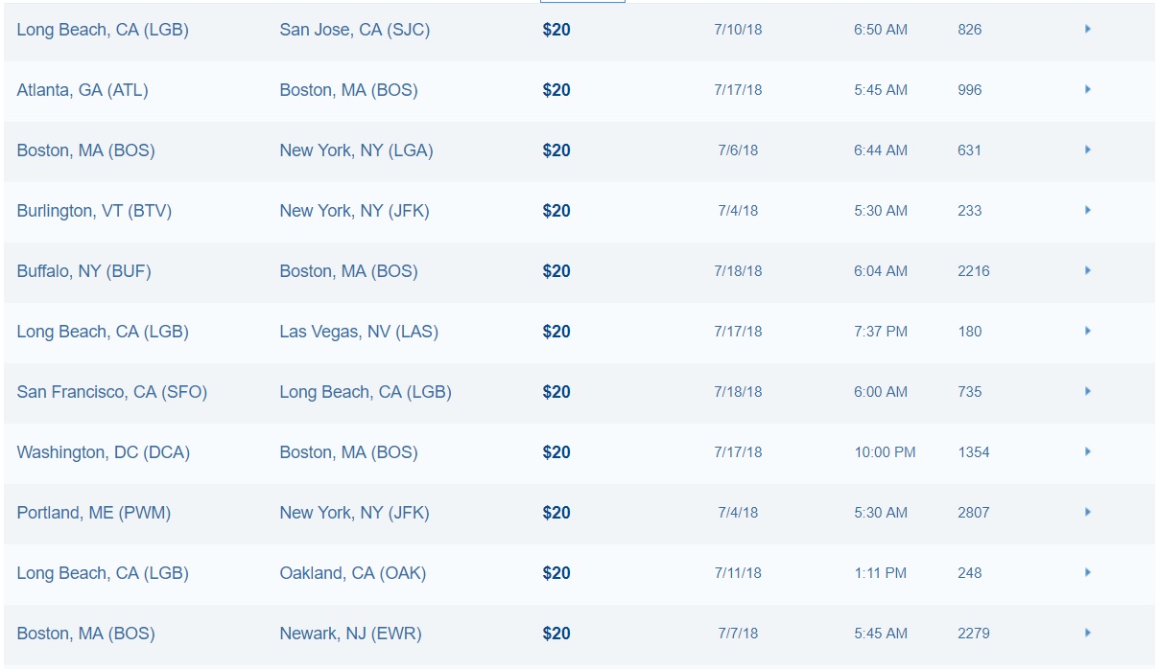
Task: Choose the Newark, NJ (EWR) destination
Action: tap(350, 634)
